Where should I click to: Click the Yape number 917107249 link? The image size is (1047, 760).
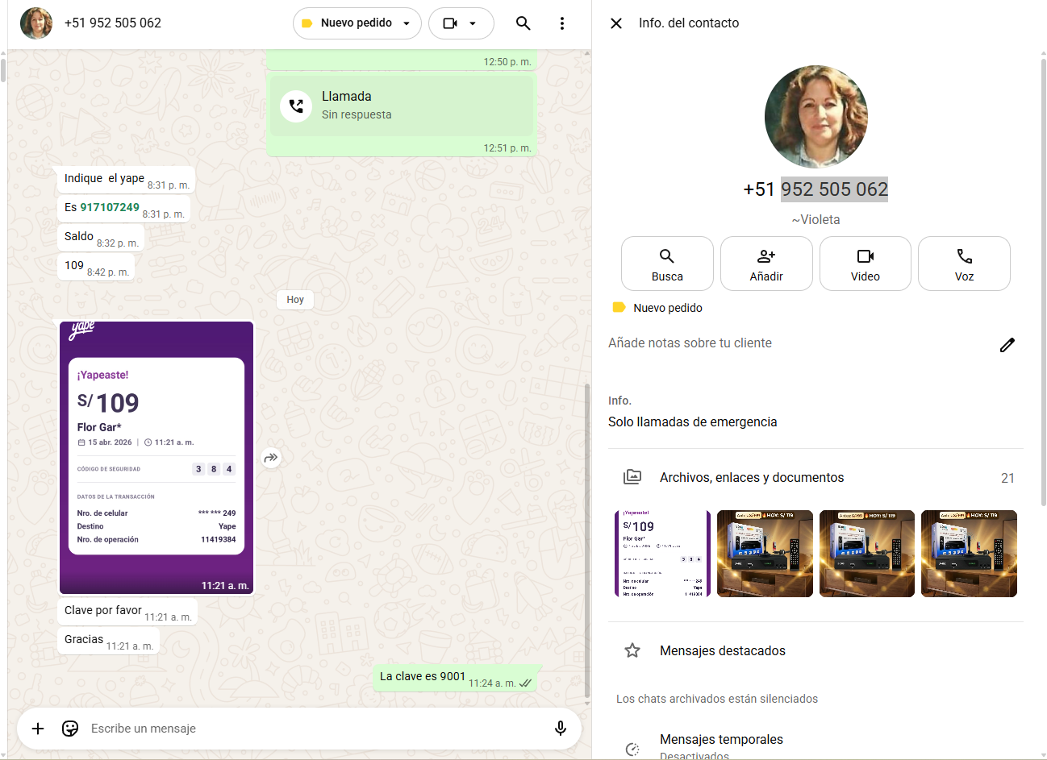pyautogui.click(x=110, y=207)
